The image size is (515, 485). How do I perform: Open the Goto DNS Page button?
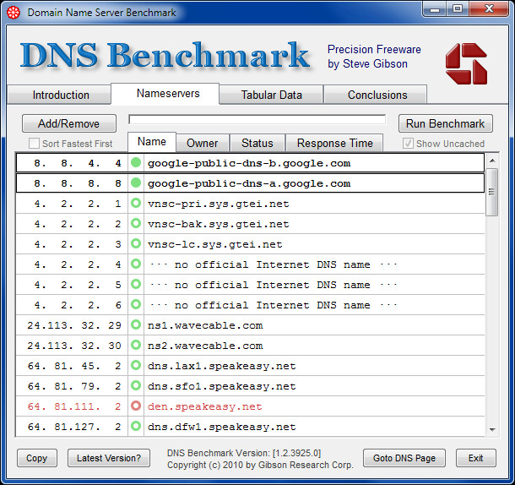(404, 458)
